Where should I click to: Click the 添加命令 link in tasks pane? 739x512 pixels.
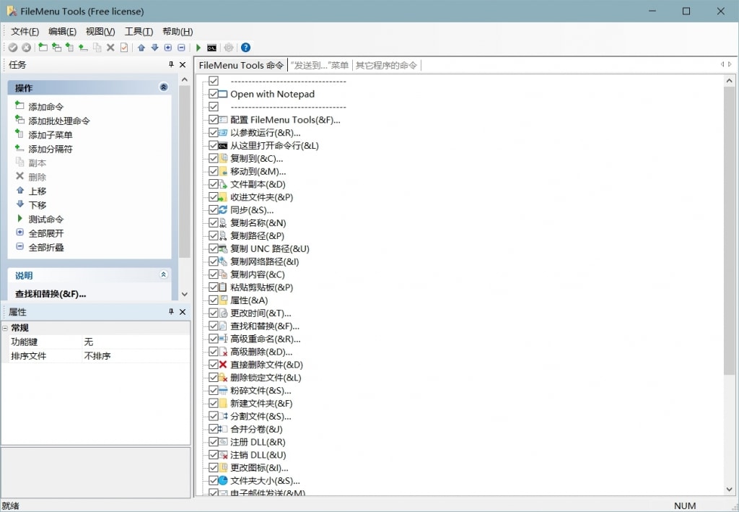pos(45,107)
